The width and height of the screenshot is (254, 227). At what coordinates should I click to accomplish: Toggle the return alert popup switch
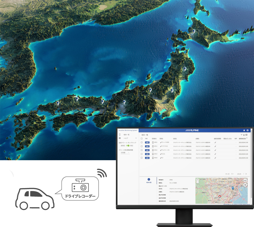(128, 146)
